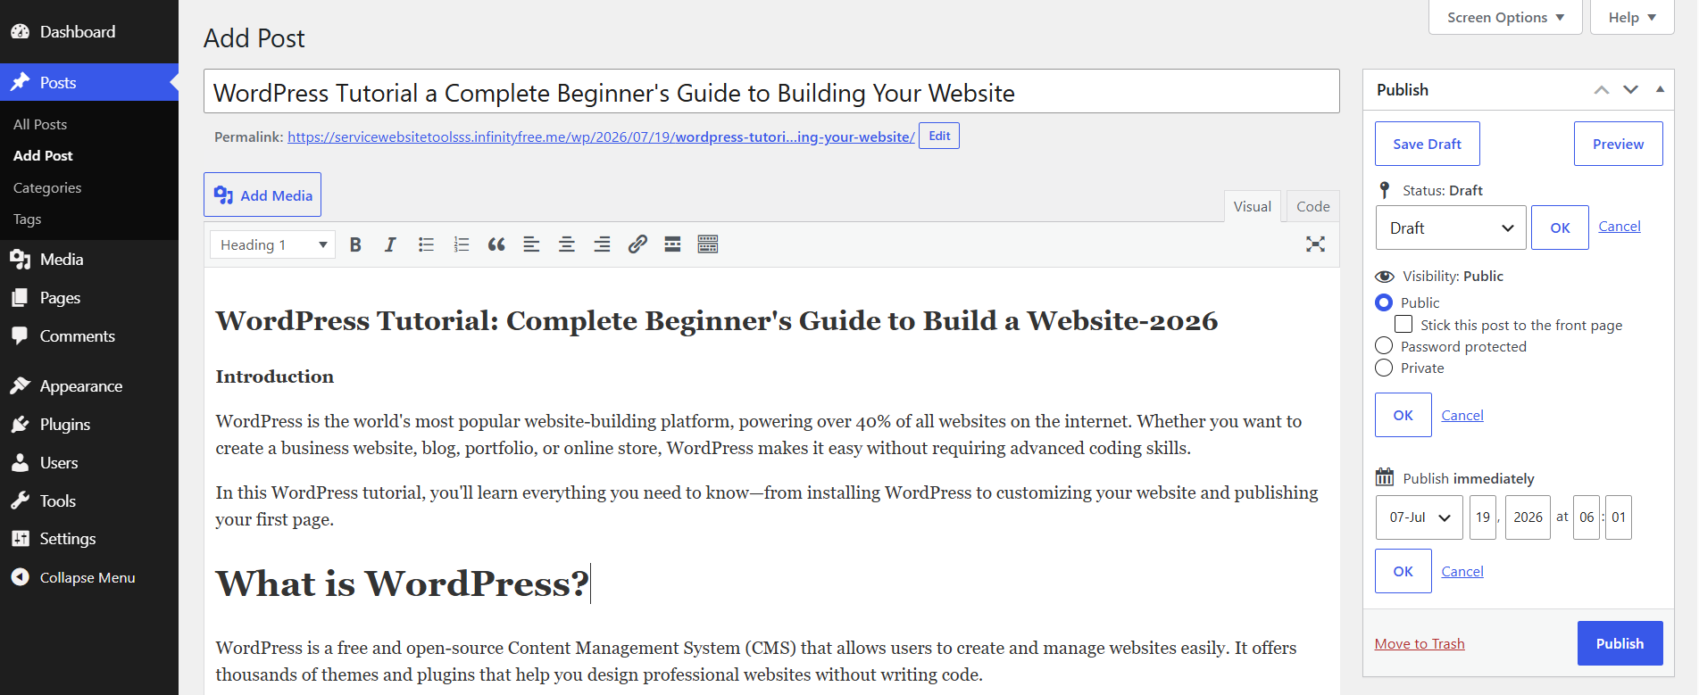Switch to the Visual editor tab
Screen dimensions: 1699x695
click(x=1252, y=206)
